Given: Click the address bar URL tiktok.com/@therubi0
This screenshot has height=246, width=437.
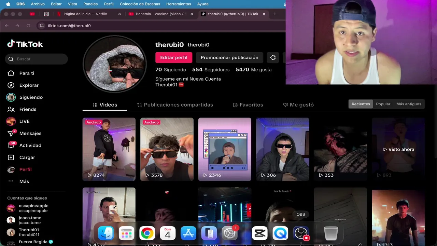Looking at the screenshot, I should pos(69,26).
